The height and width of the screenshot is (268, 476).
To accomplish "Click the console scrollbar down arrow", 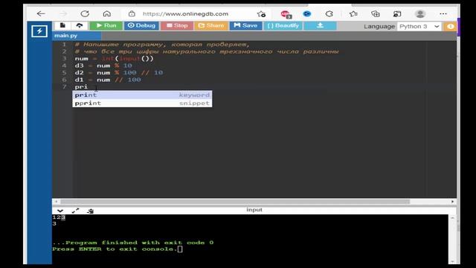I will point(452,261).
